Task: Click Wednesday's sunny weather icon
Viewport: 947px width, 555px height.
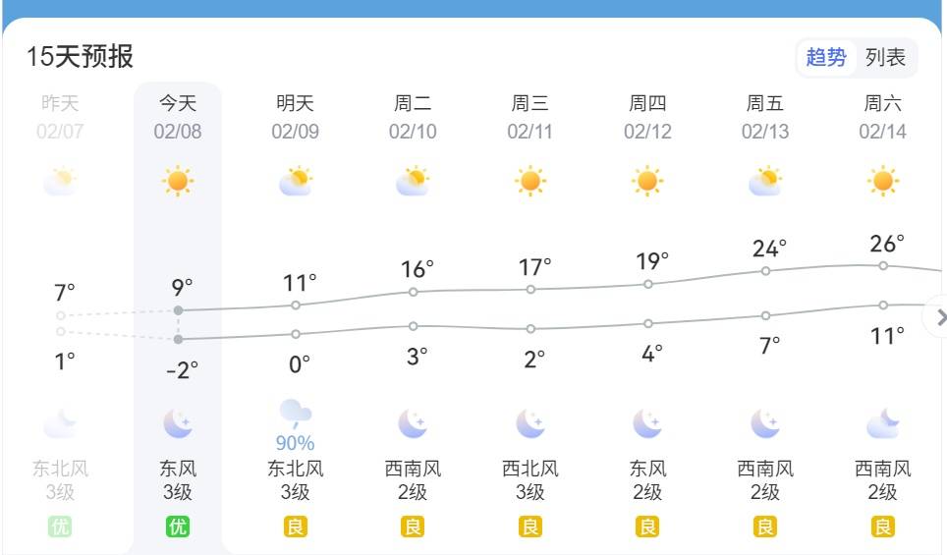Action: coord(530,181)
